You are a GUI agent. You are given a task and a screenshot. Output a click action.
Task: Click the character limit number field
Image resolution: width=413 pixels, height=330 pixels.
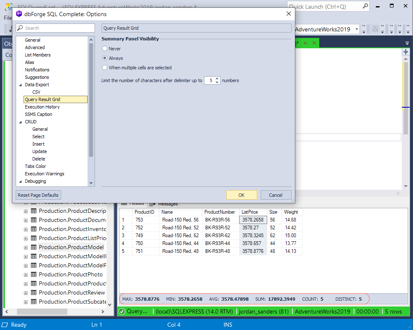click(210, 80)
